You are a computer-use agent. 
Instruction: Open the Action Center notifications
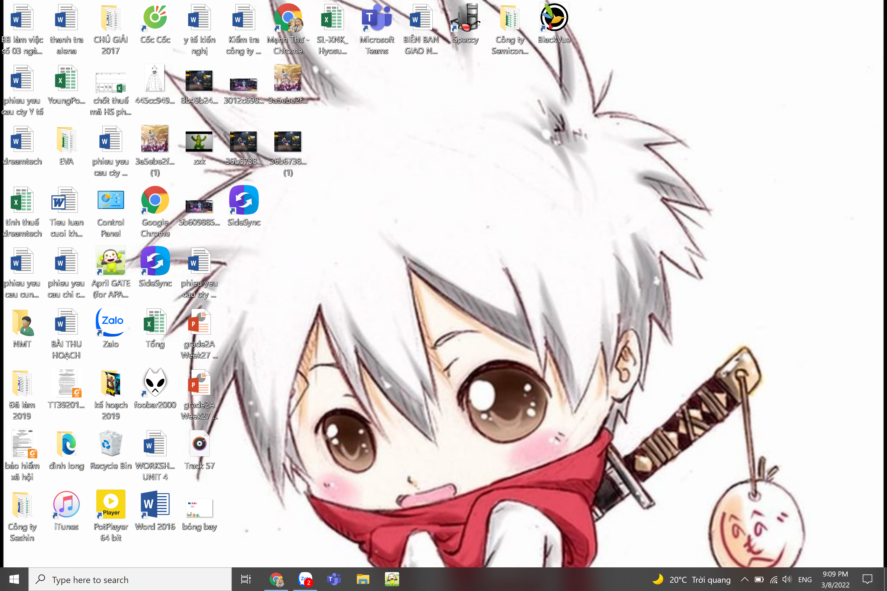867,579
